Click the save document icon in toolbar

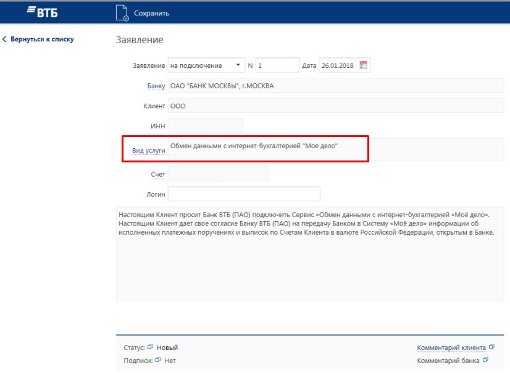point(122,13)
